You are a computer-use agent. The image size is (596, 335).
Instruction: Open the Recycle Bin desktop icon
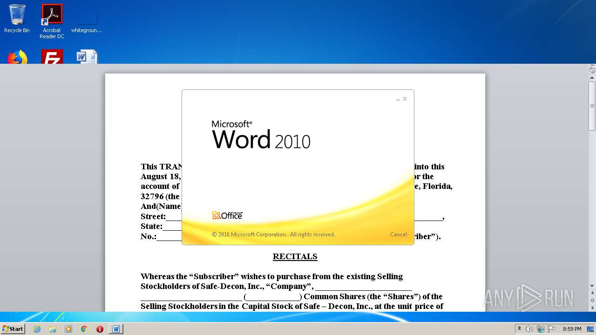(x=17, y=19)
